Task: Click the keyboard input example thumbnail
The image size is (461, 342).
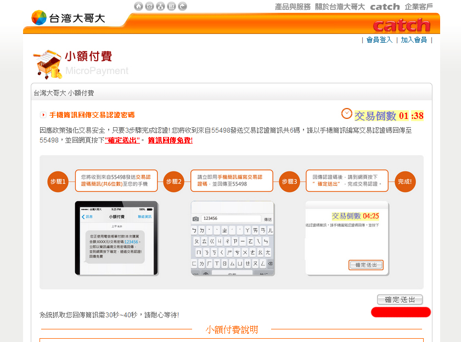Action: pos(233,238)
